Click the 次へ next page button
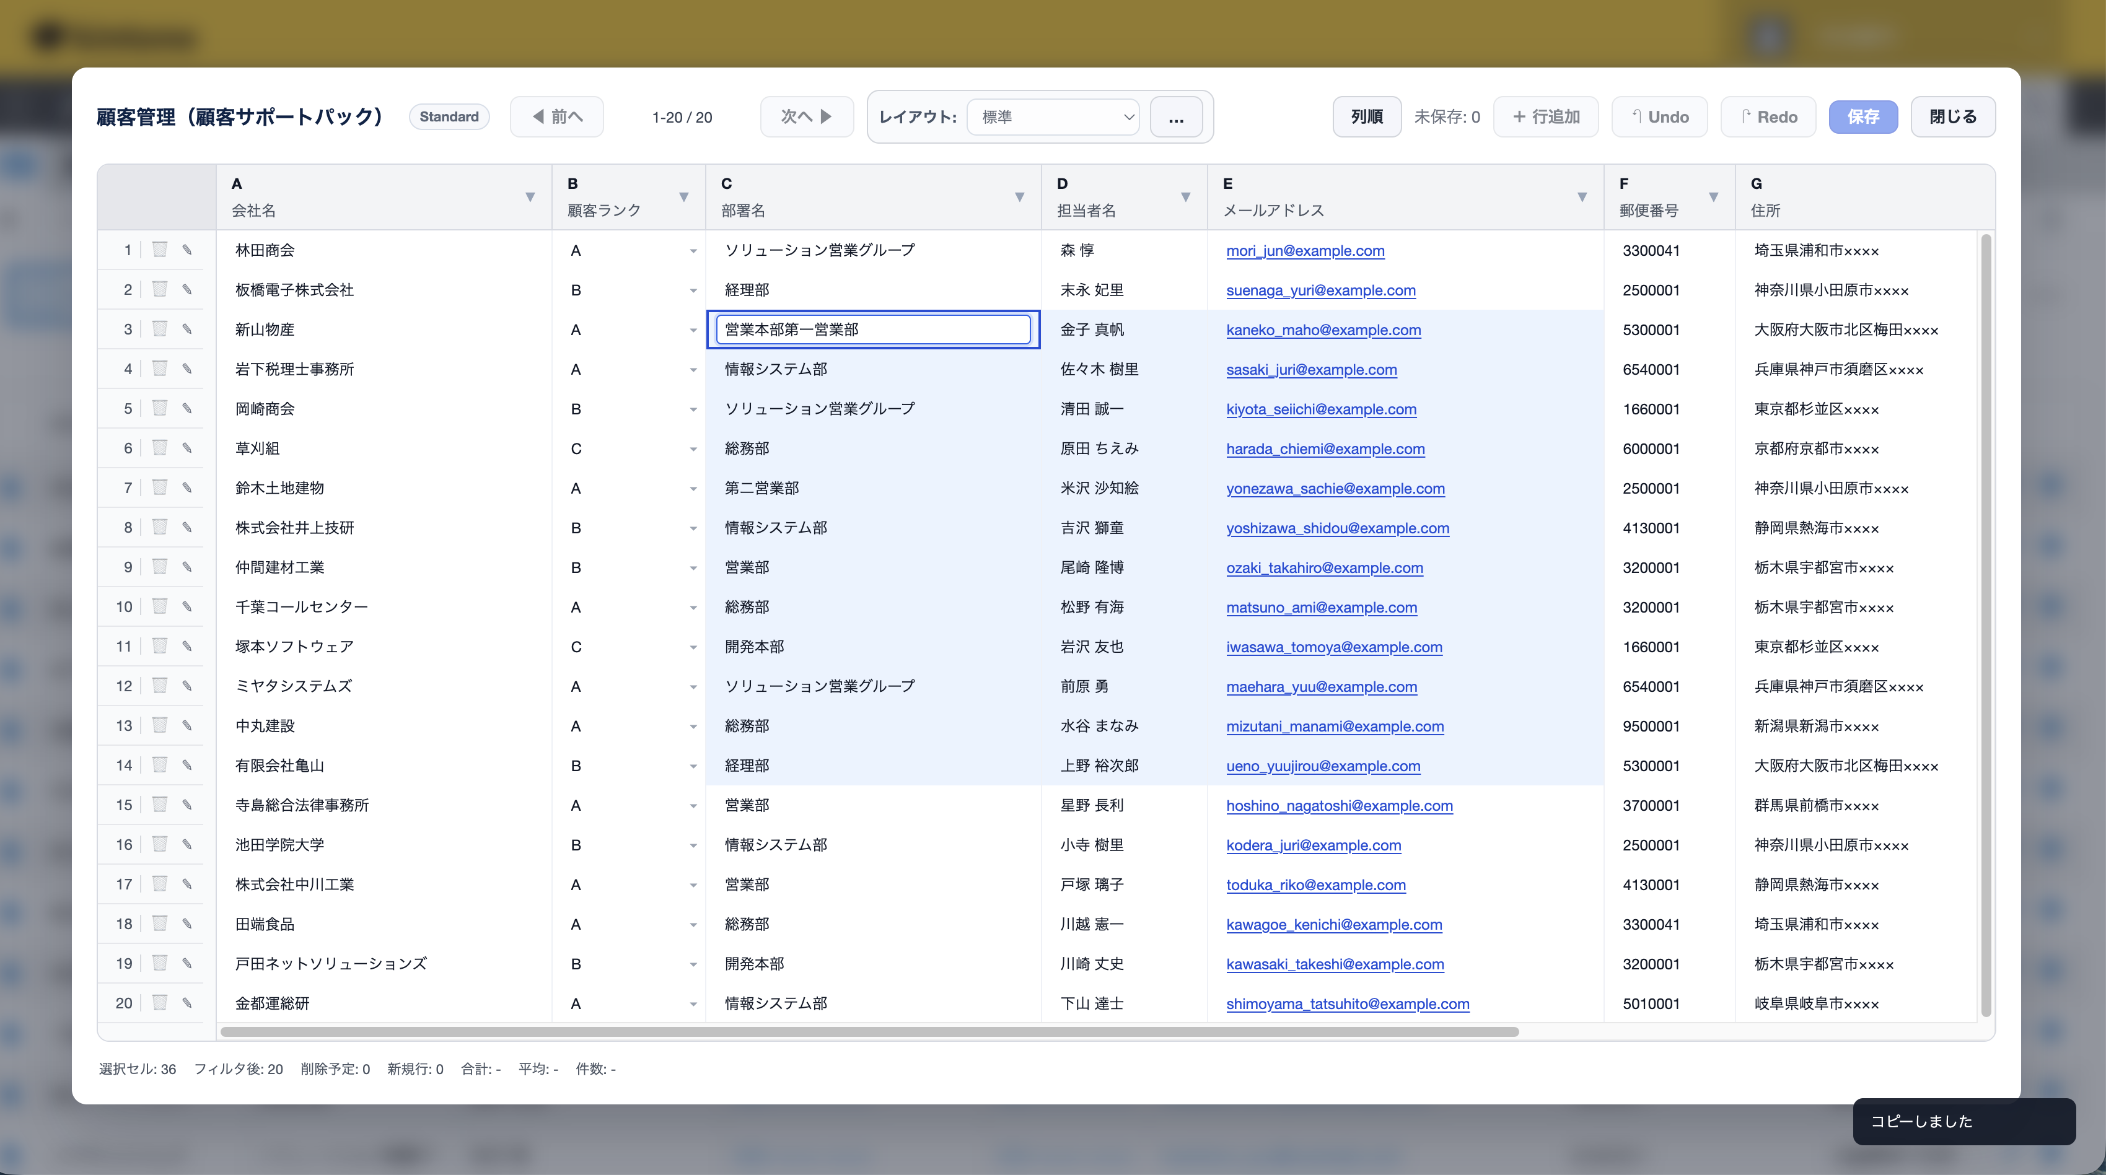Viewport: 2106px width, 1175px height. pyautogui.click(x=807, y=117)
